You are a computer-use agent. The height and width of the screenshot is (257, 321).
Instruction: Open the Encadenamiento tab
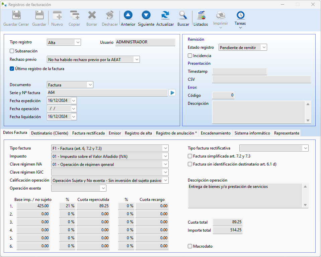coord(216,133)
